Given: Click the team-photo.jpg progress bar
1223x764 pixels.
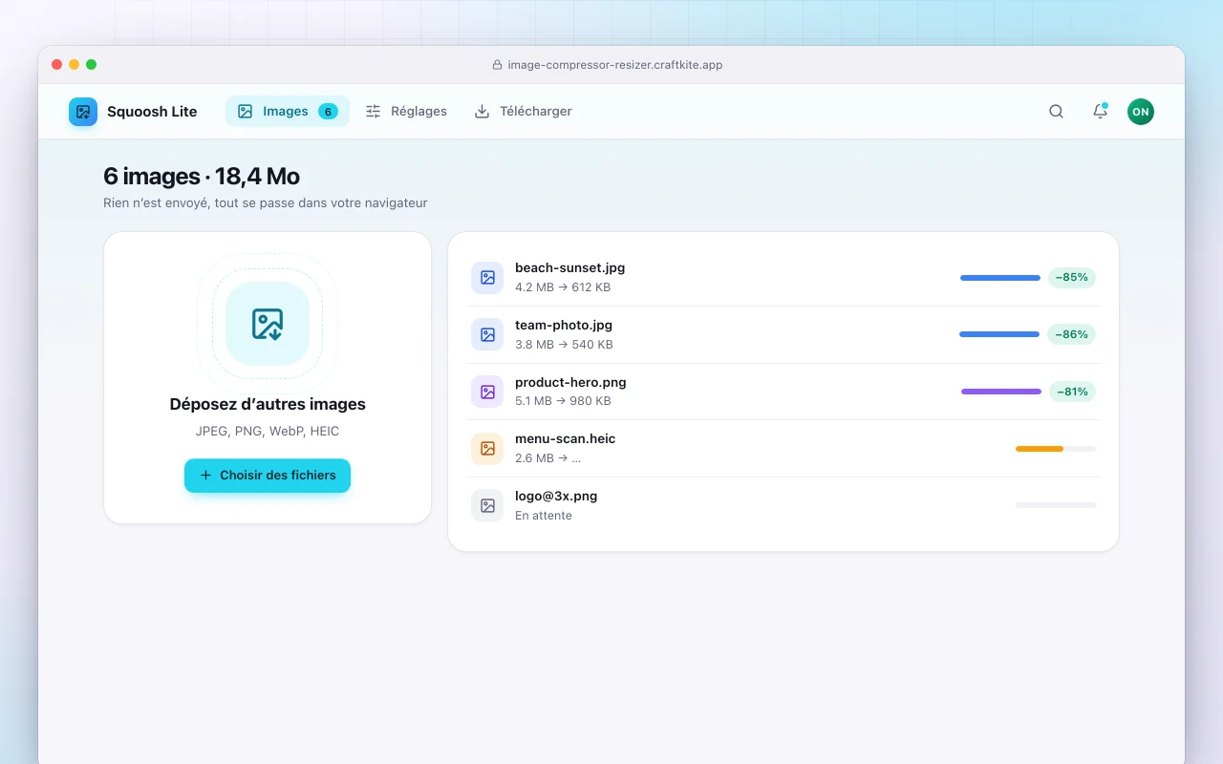Looking at the screenshot, I should pos(999,334).
